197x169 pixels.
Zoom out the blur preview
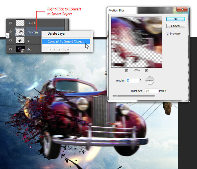[127, 70]
